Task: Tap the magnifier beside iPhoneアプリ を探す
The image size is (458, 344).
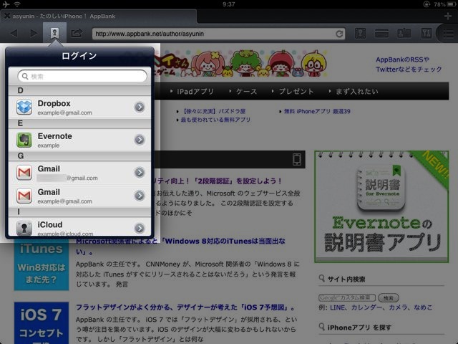Action: coord(322,327)
